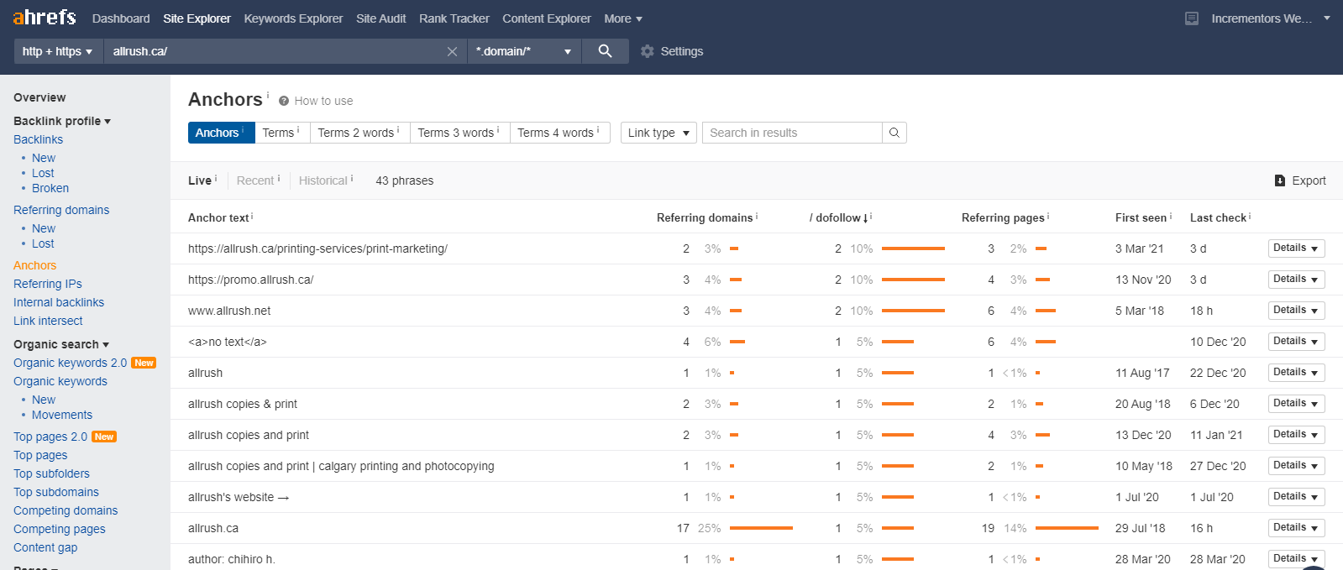Image resolution: width=1343 pixels, height=570 pixels.
Task: Select the Live index filter
Action: [200, 180]
